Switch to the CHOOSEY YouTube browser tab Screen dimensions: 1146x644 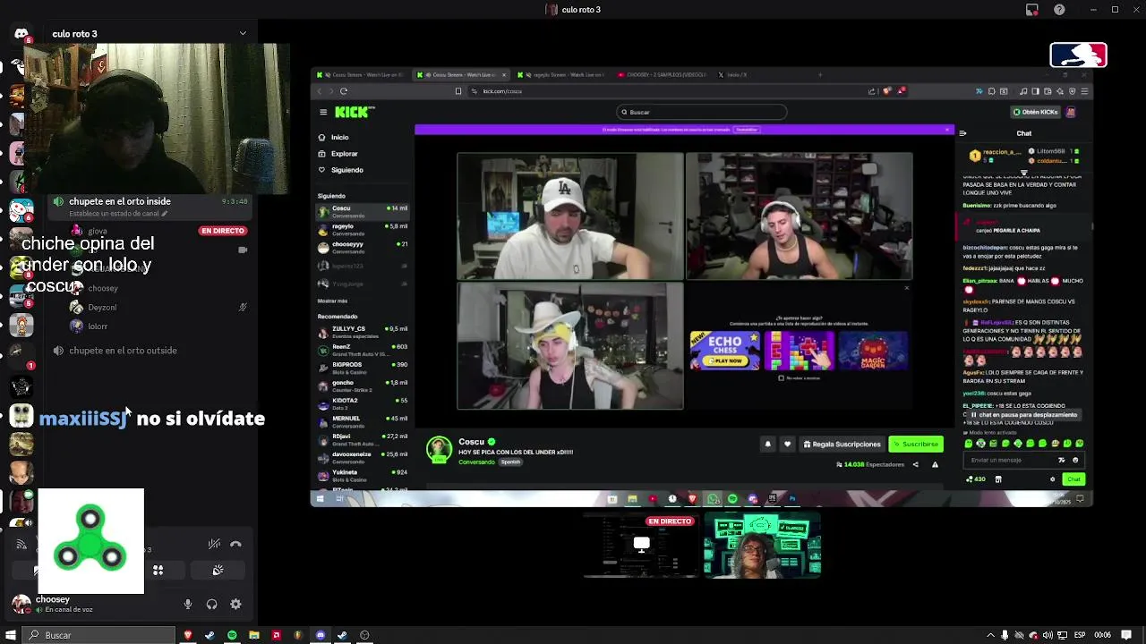pos(661,75)
